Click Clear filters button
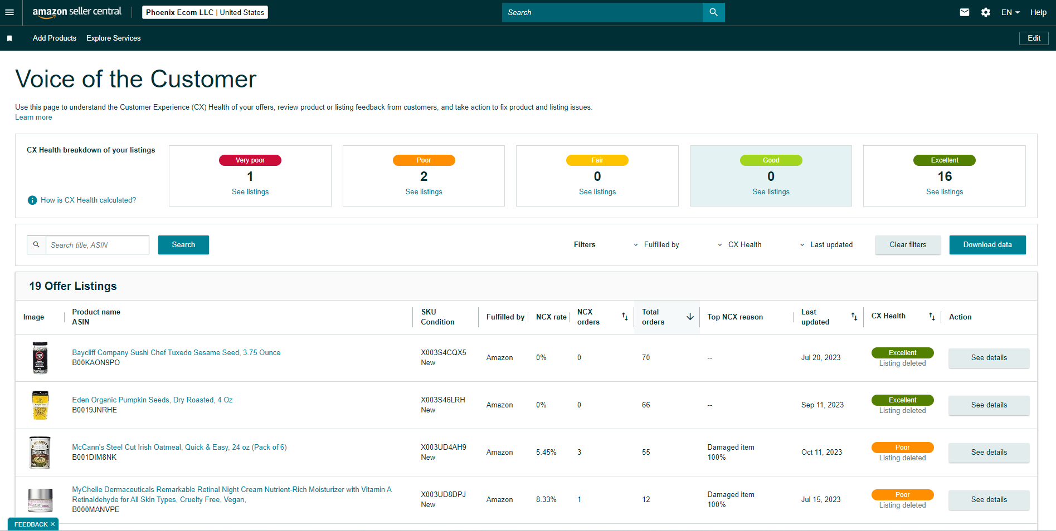The image size is (1056, 531). (908, 245)
